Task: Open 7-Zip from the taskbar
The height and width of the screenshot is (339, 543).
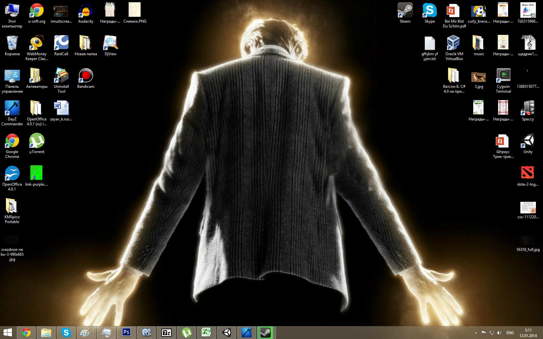Action: click(x=166, y=332)
